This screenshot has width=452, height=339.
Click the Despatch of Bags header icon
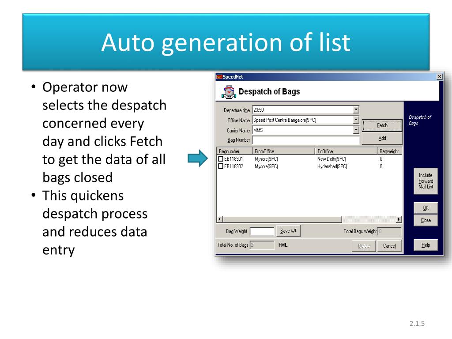pyautogui.click(x=229, y=92)
